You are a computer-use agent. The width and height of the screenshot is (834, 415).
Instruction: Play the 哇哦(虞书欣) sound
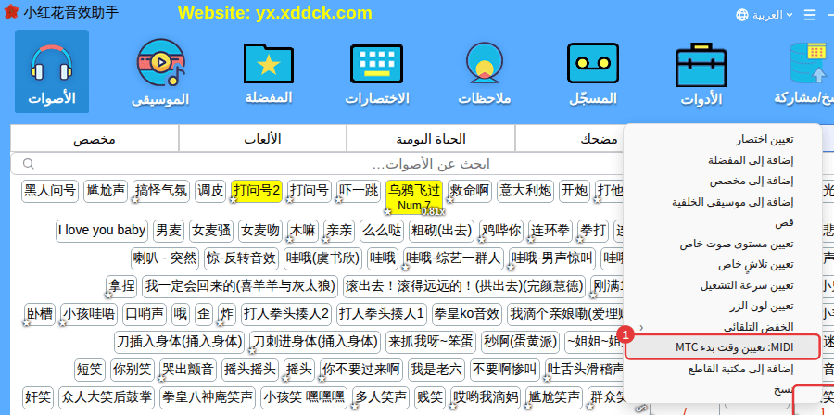click(x=322, y=258)
